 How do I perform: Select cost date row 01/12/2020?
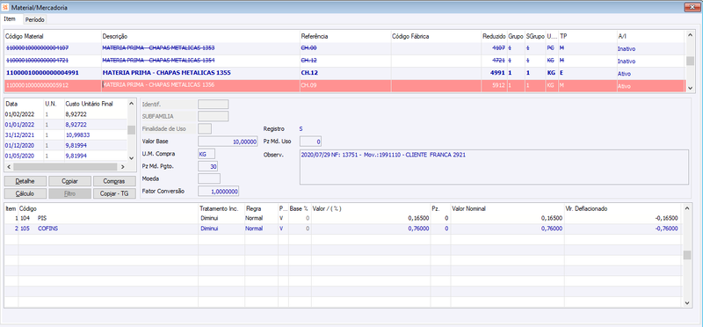point(65,145)
